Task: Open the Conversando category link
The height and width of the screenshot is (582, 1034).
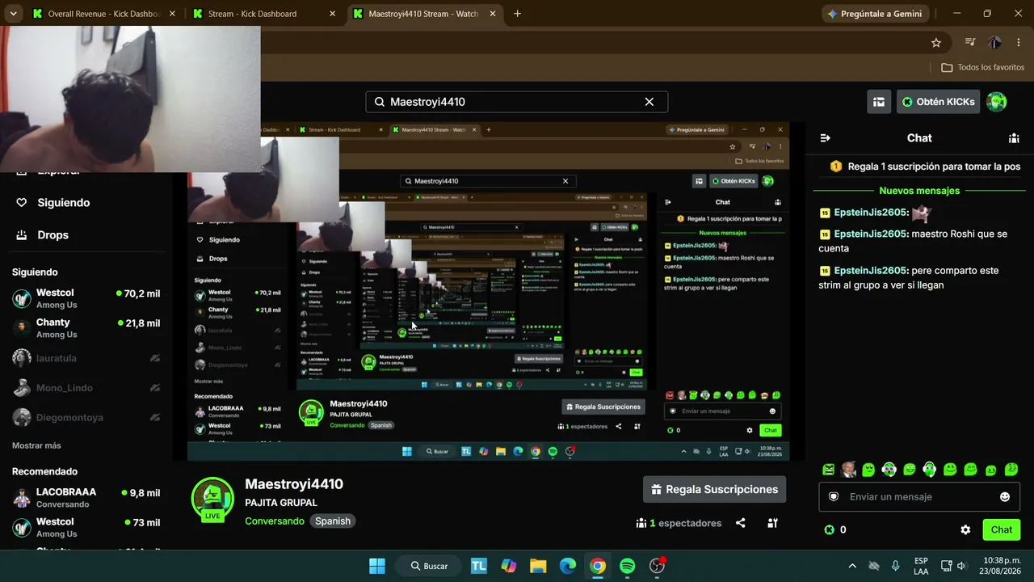Action: pos(275,521)
